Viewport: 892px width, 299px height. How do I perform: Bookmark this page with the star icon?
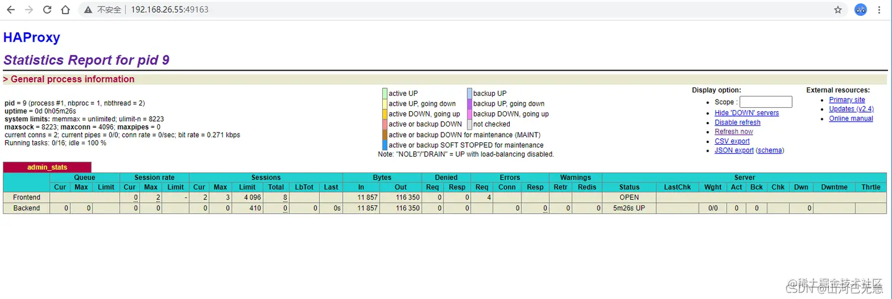(838, 9)
